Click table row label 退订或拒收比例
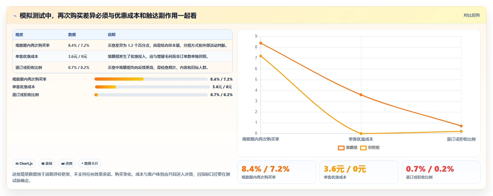This screenshot has width=493, height=196. point(29,68)
